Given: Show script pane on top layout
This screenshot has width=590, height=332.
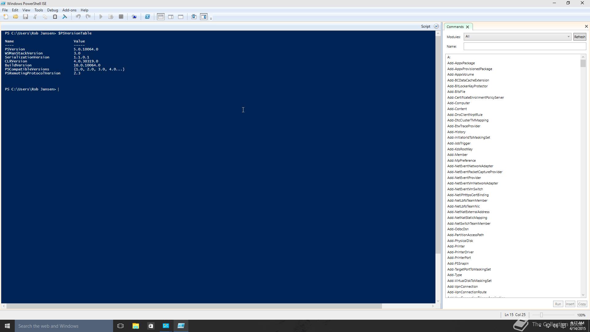Looking at the screenshot, I should (x=161, y=17).
